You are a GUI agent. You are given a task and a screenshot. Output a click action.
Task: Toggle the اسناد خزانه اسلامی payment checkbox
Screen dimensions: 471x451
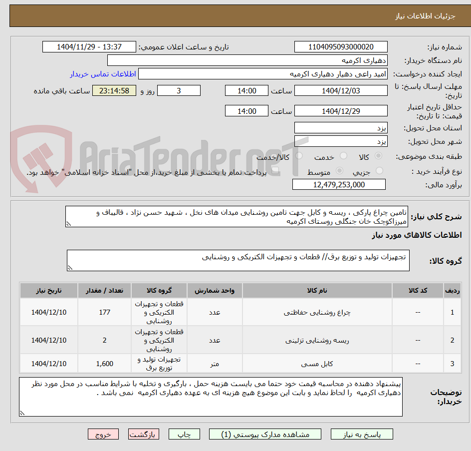point(274,171)
